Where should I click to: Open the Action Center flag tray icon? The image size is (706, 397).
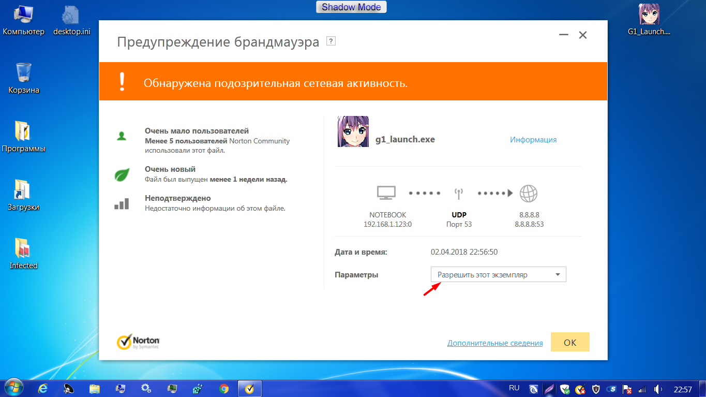coord(627,389)
